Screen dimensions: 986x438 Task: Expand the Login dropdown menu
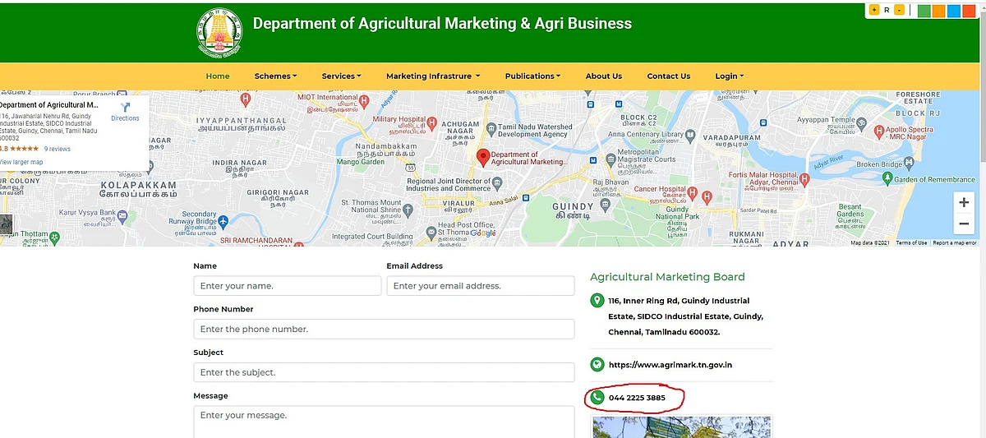point(729,76)
